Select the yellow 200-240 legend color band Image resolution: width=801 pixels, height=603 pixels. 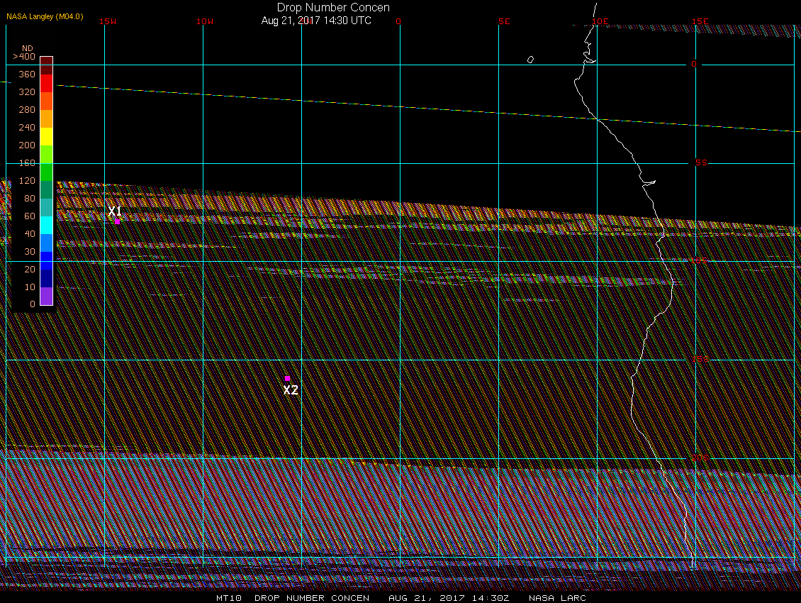point(46,136)
